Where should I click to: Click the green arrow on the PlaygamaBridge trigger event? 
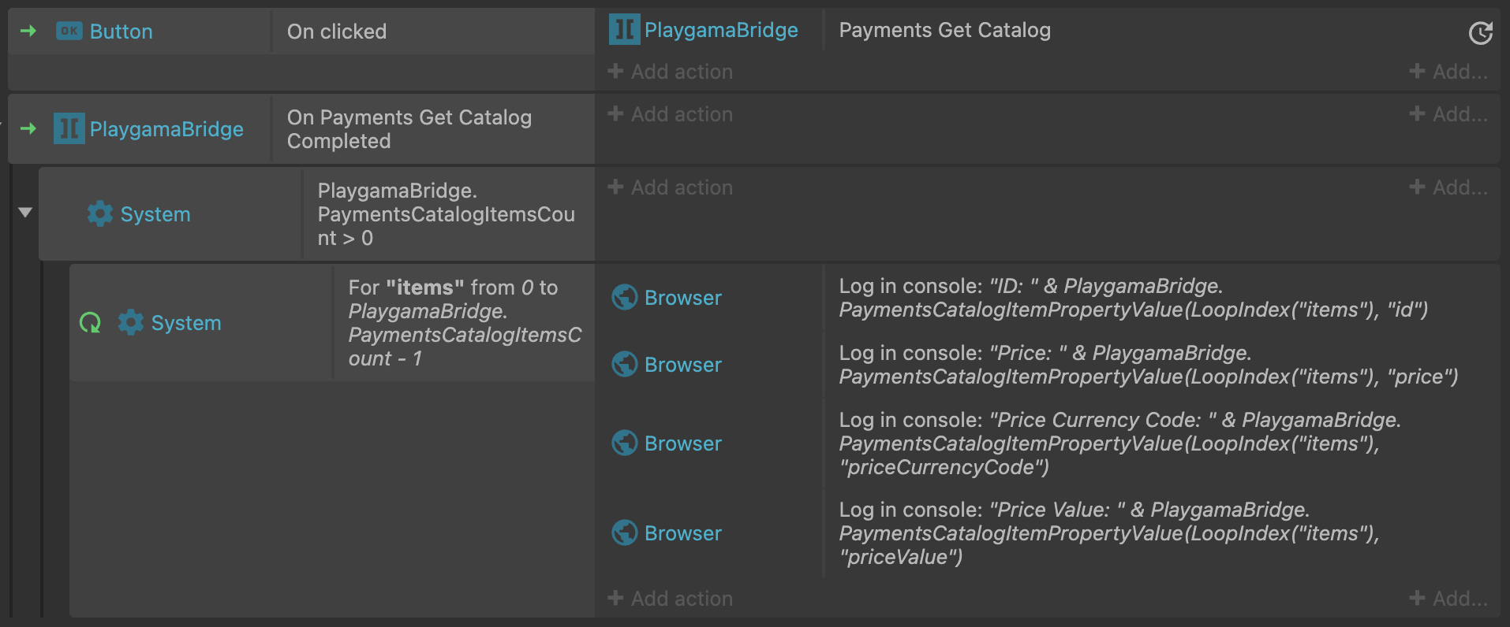click(29, 128)
